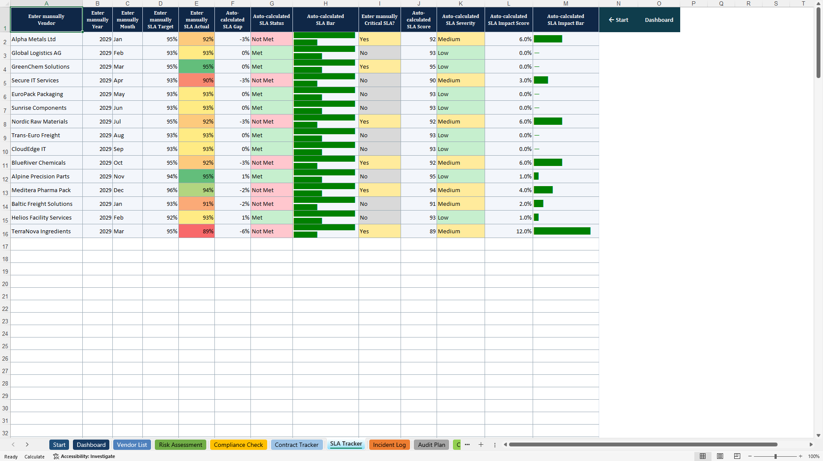The image size is (823, 461).
Task: Select row 16 header
Action: pos(5,232)
